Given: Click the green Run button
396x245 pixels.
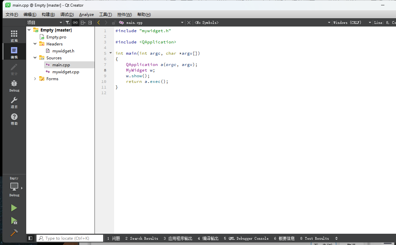Looking at the screenshot, I should [x=14, y=208].
